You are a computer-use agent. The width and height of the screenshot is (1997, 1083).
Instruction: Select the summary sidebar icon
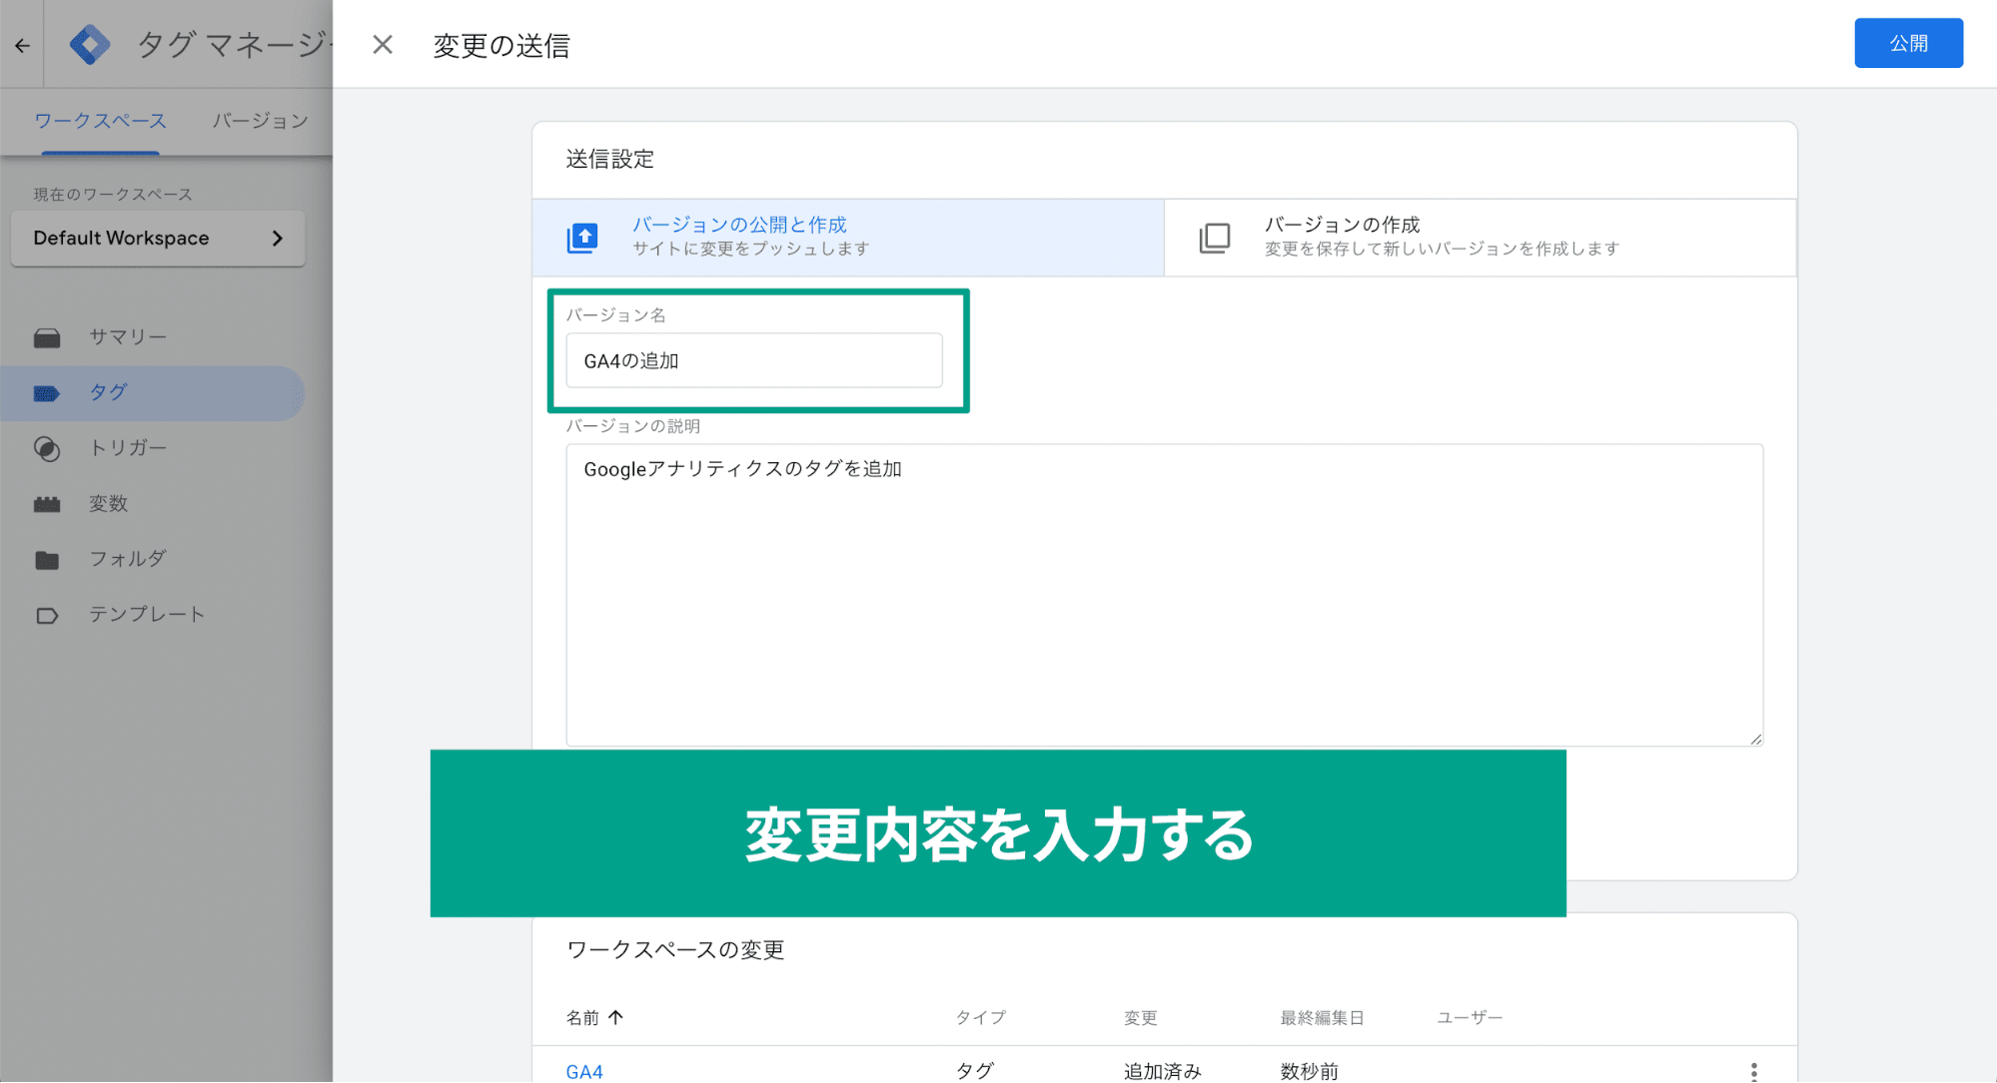point(47,336)
